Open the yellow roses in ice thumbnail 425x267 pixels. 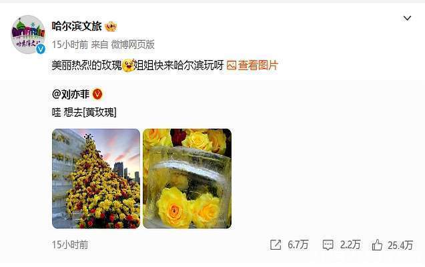click(187, 178)
